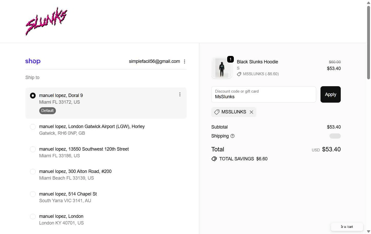Click the discount code input field
The height and width of the screenshot is (234, 371).
(264, 94)
